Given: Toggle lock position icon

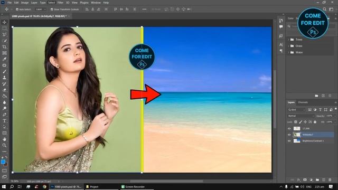Looking at the screenshot, I should click(305, 122).
